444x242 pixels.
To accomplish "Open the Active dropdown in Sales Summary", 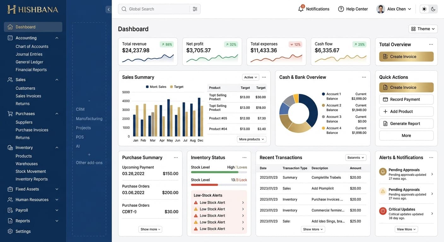I will click(250, 77).
